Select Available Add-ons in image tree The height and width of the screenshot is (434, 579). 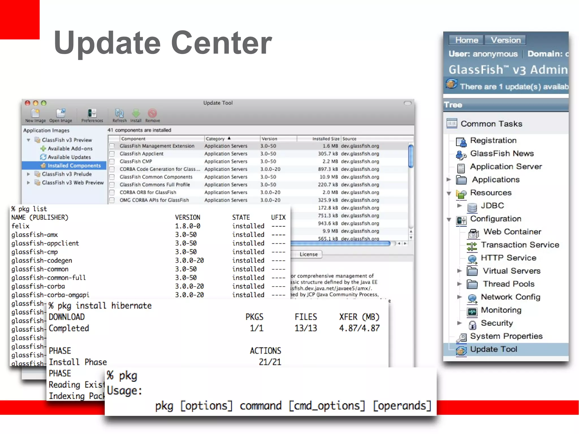(70, 148)
